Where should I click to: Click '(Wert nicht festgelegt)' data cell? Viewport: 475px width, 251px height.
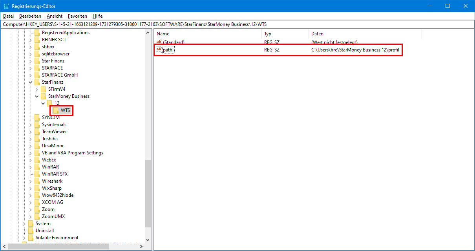coord(334,42)
